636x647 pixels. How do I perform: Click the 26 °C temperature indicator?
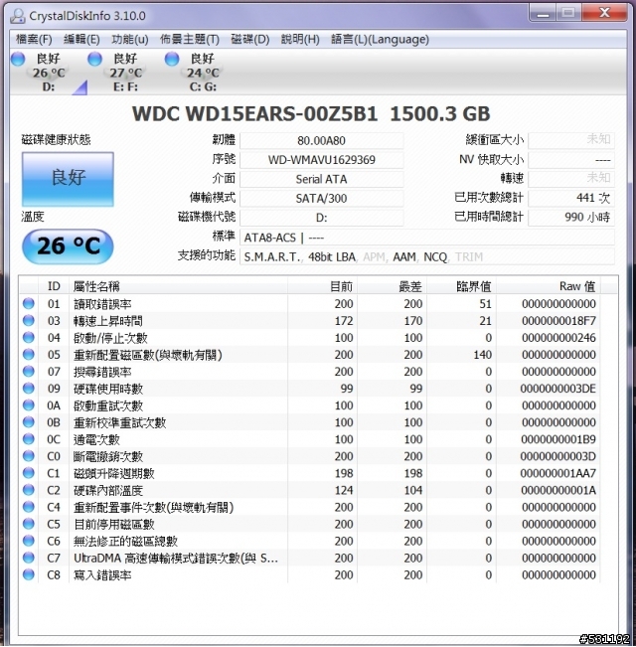tap(68, 246)
